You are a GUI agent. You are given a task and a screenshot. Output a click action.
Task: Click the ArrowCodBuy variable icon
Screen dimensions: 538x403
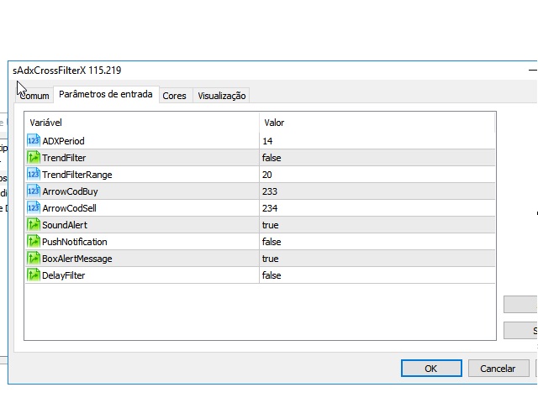pyautogui.click(x=34, y=191)
